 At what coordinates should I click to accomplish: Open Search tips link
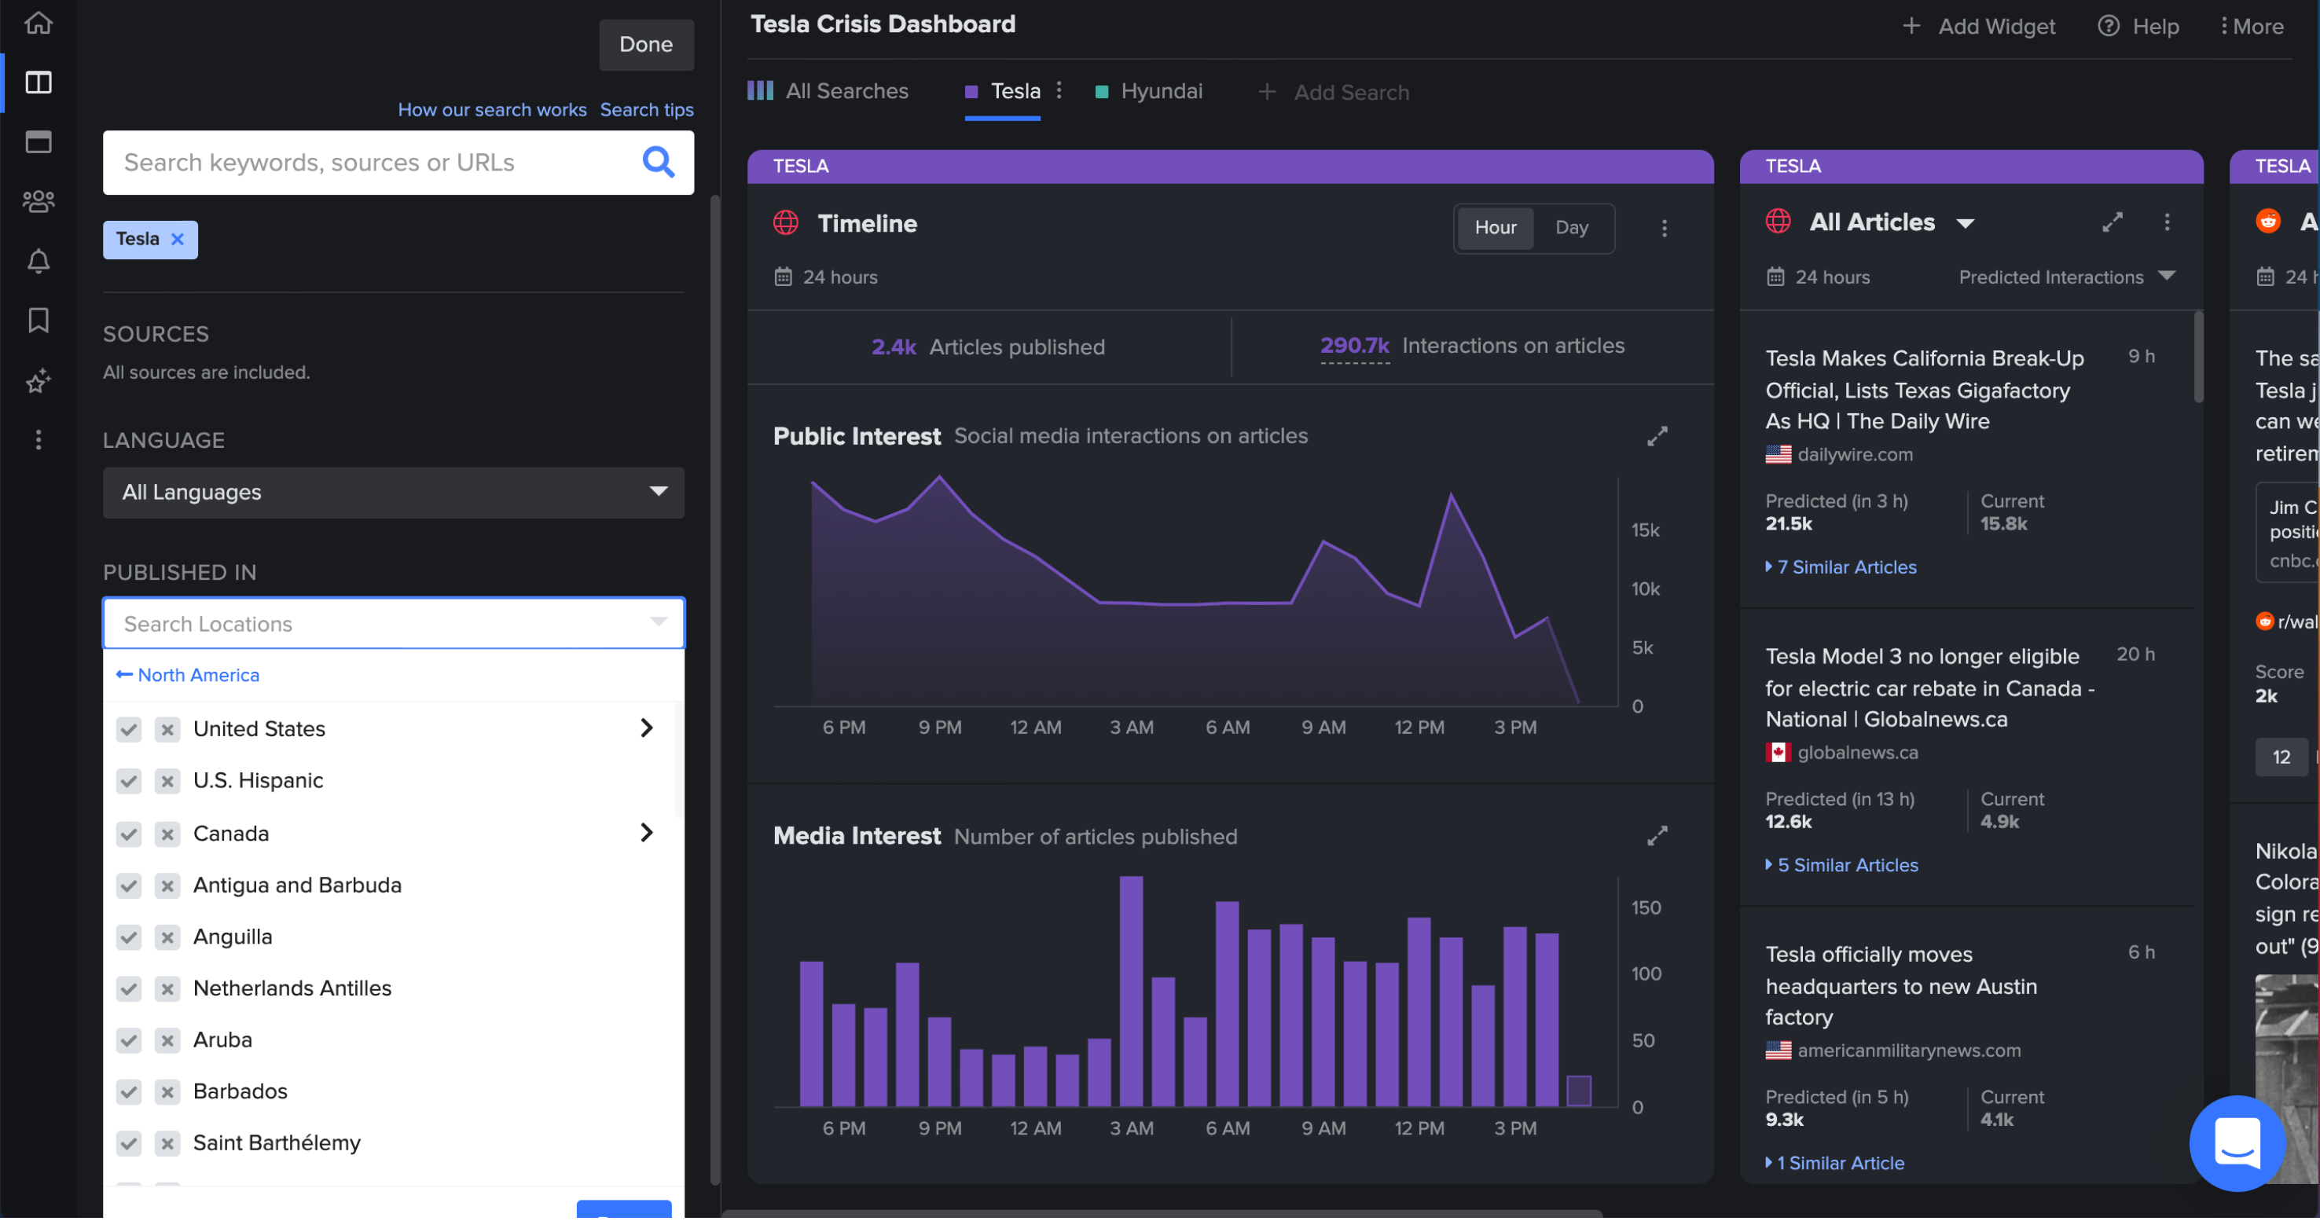(x=647, y=109)
